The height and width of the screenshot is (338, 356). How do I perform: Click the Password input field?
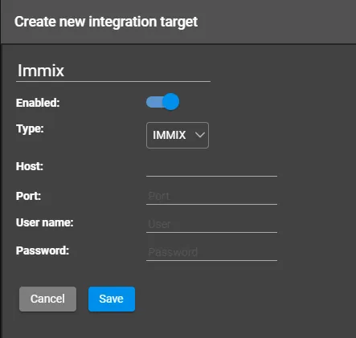(x=211, y=252)
